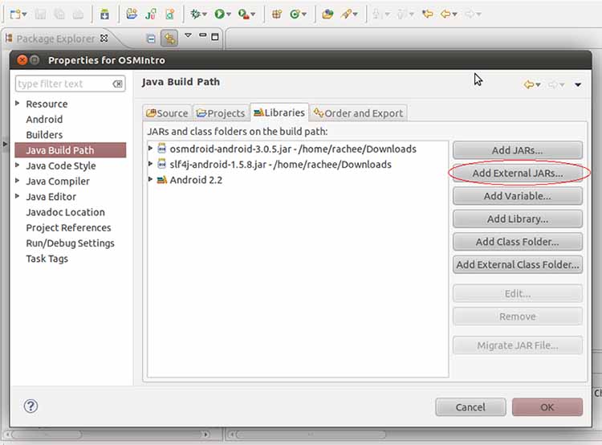Click the Add External JARs... button
The image size is (602, 445).
(518, 174)
